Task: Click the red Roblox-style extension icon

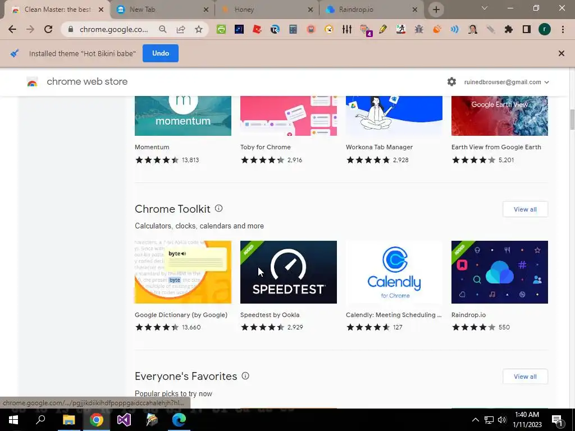Action: click(257, 29)
